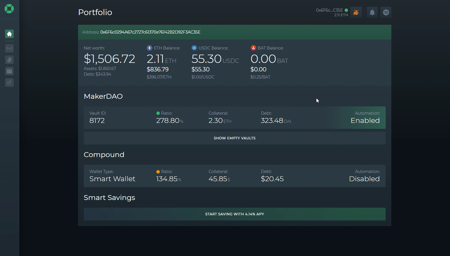Click Debt: $343.94 text
Viewport: 450px width, 256px height.
coord(97,74)
